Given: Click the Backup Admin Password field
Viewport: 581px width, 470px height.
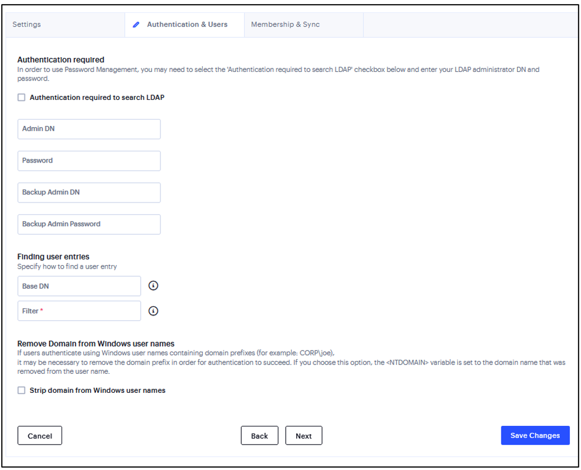Looking at the screenshot, I should click(89, 224).
